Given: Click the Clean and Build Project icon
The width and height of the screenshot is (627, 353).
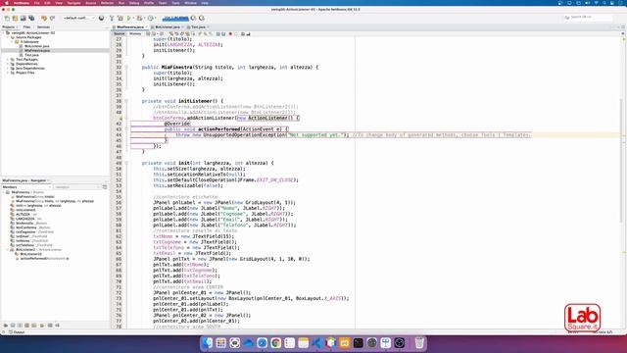Looking at the screenshot, I should point(120,18).
